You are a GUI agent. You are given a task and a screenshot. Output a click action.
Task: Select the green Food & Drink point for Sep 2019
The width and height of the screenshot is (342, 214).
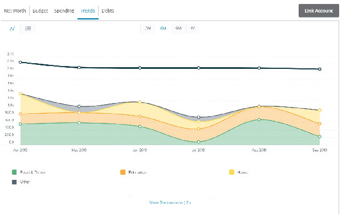(320, 137)
